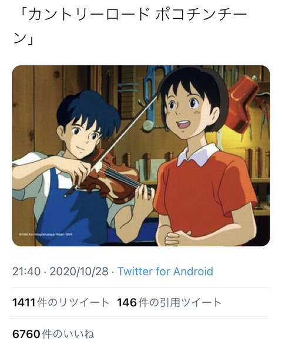View the 1411 retweets list
282x348 pixels.
61,303
